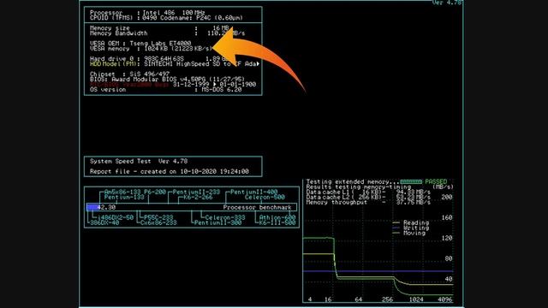Click the '120' y-axis label
548x308 pixels.
[x=447, y=238]
